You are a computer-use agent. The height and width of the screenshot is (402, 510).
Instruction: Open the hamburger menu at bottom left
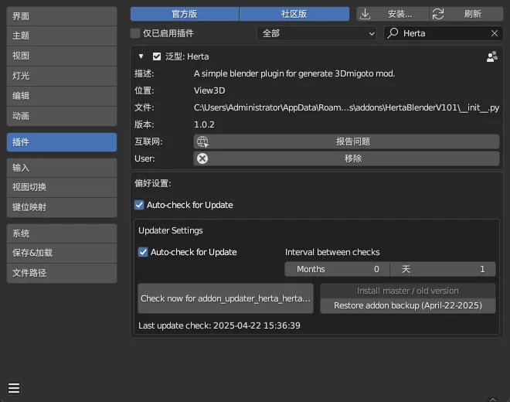(14, 388)
